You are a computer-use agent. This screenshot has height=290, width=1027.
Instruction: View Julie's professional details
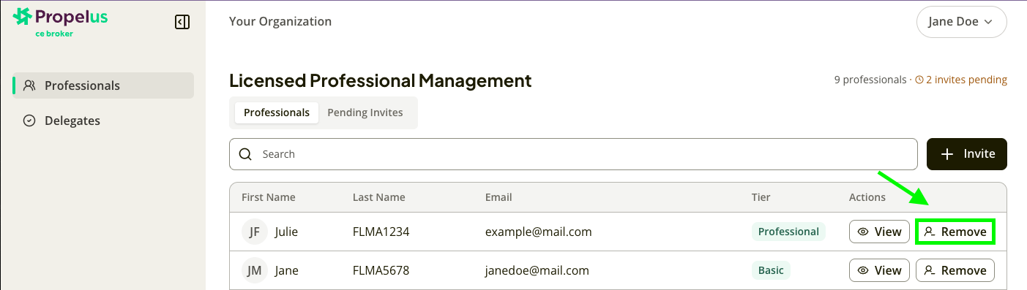[879, 232]
